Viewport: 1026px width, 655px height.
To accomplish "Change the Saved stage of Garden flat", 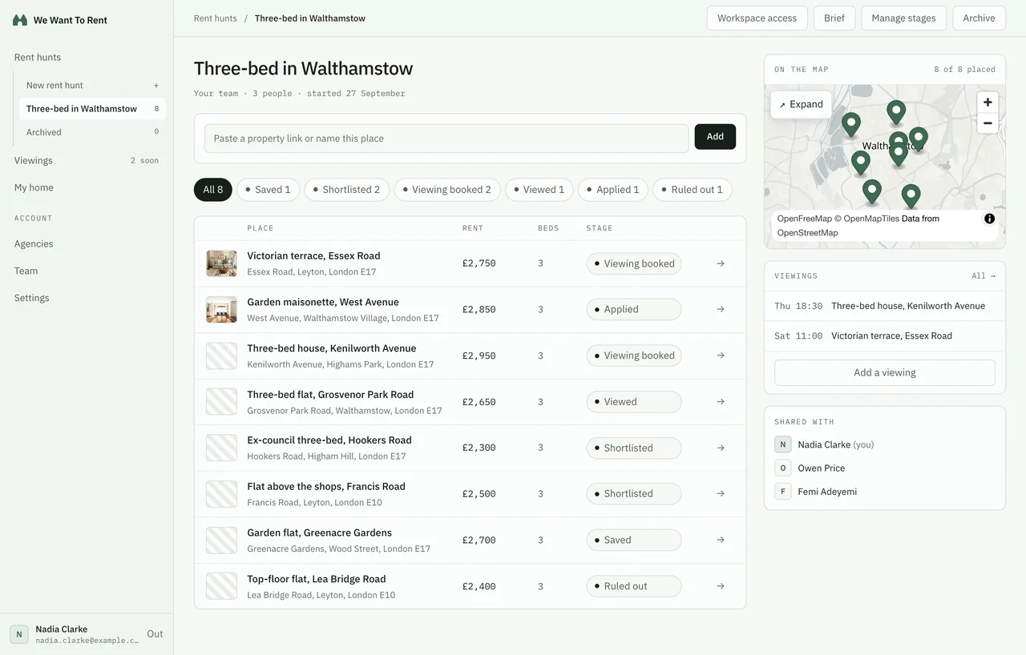I will click(634, 540).
